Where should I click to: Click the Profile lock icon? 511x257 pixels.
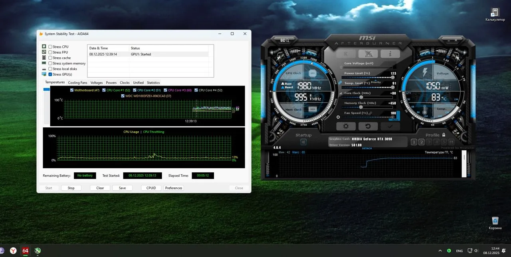click(444, 135)
